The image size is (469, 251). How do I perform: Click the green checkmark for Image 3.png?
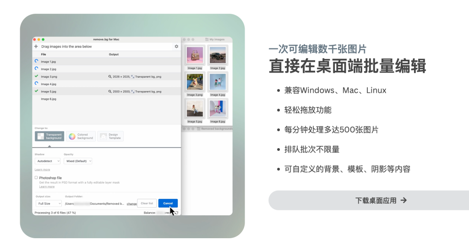click(37, 76)
